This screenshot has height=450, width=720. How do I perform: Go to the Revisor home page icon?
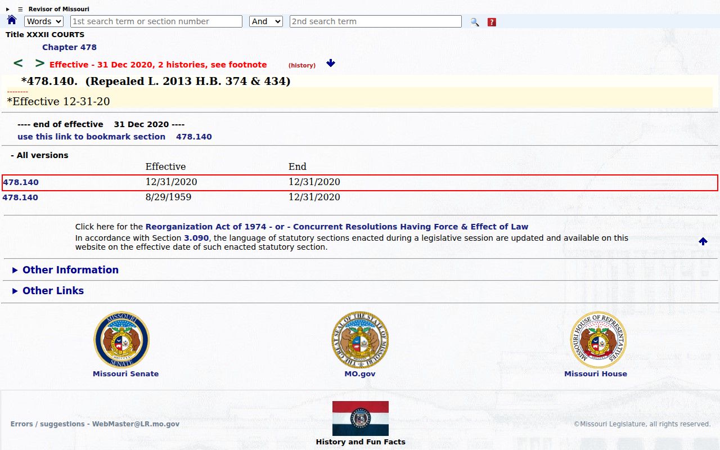pos(12,20)
